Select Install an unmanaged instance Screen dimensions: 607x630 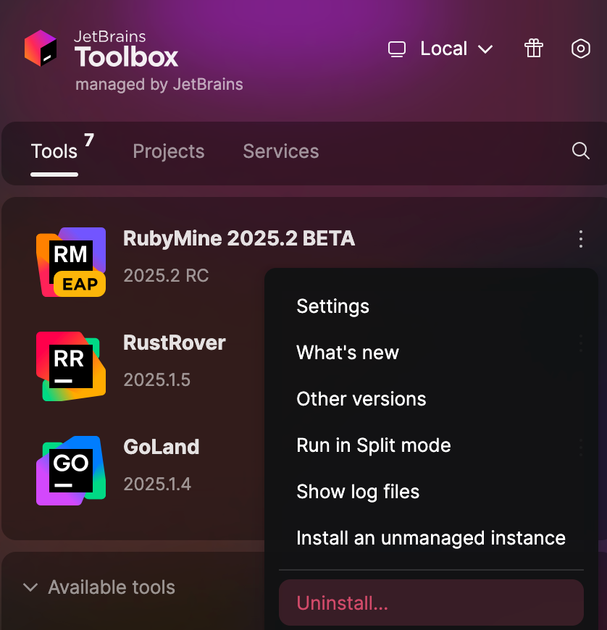[430, 538]
